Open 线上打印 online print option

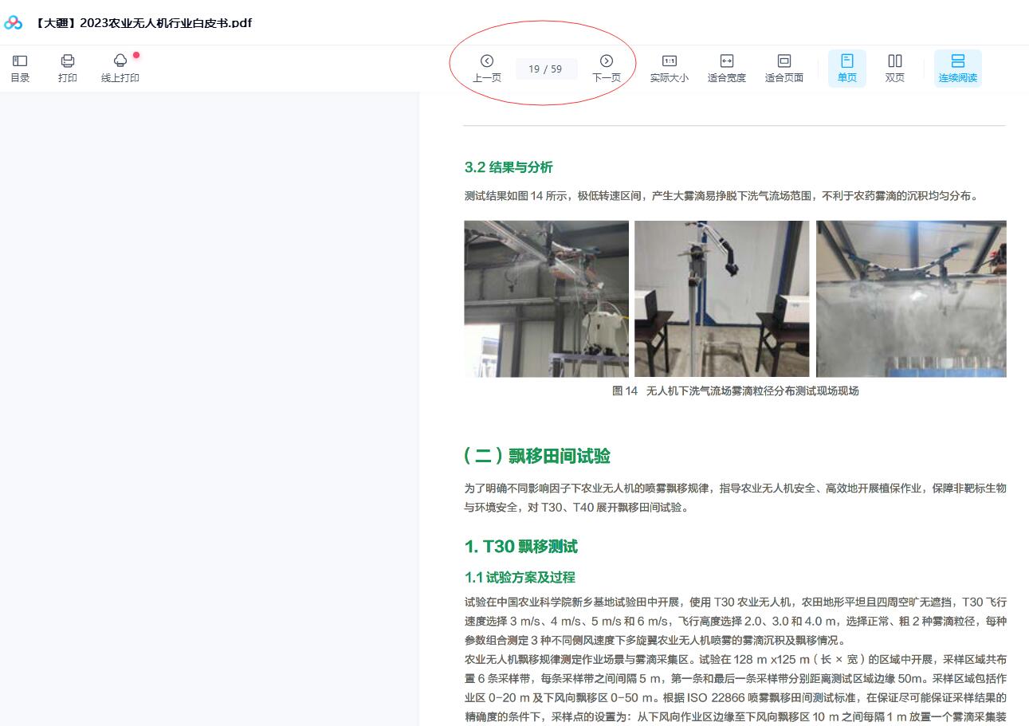(120, 69)
